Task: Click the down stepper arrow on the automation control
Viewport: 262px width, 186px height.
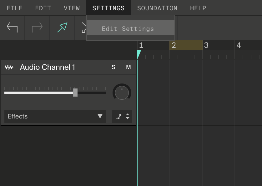Action: (128, 118)
